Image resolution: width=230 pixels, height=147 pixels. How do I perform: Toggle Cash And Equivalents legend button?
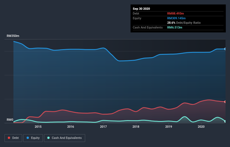pyautogui.click(x=64, y=138)
